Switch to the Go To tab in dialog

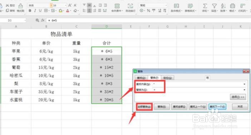(167, 78)
